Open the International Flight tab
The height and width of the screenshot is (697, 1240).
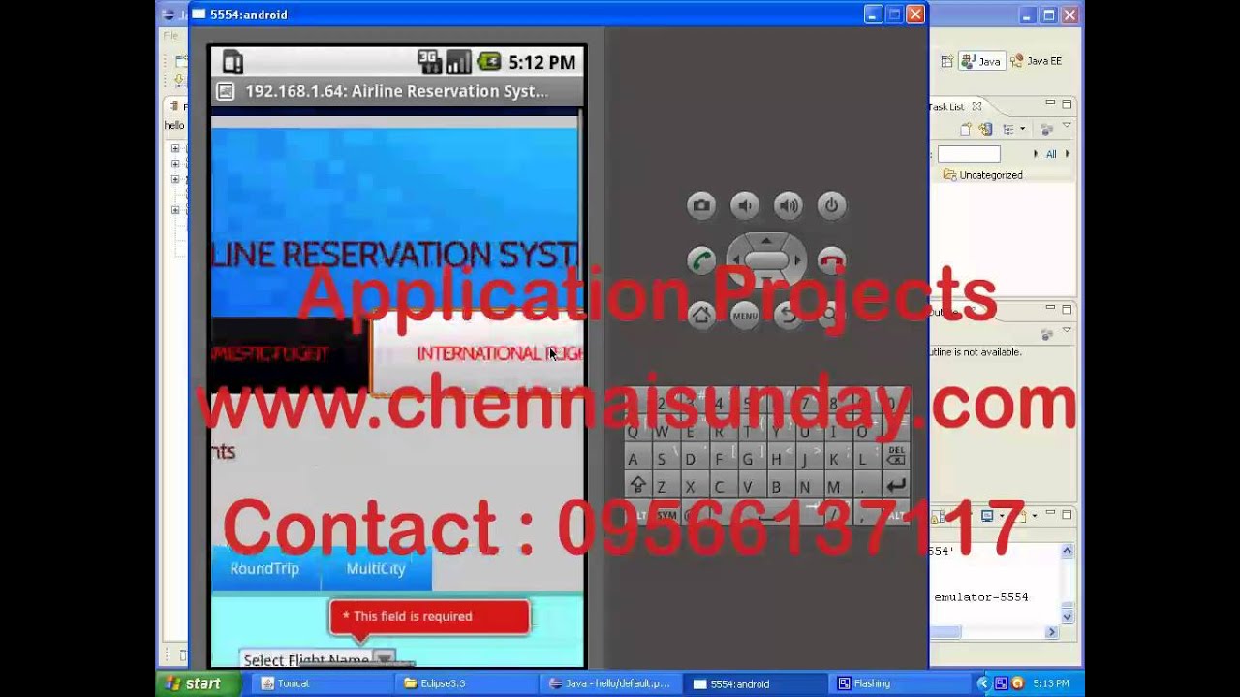click(479, 353)
